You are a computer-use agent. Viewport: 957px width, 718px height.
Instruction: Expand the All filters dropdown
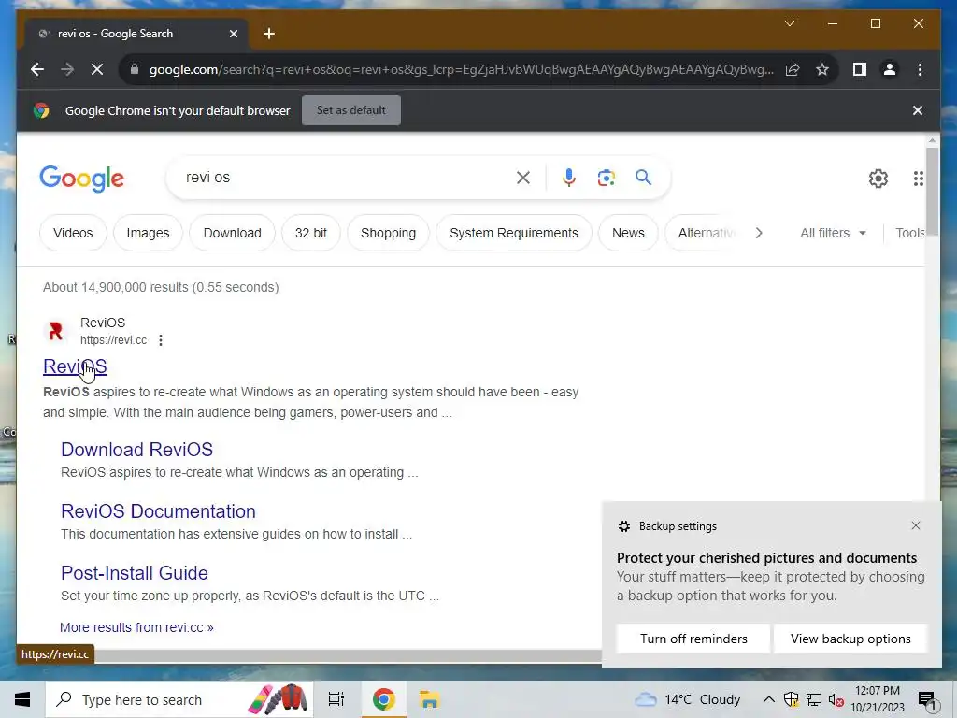click(833, 233)
